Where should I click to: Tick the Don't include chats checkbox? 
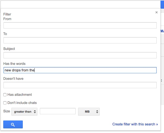[5, 103]
